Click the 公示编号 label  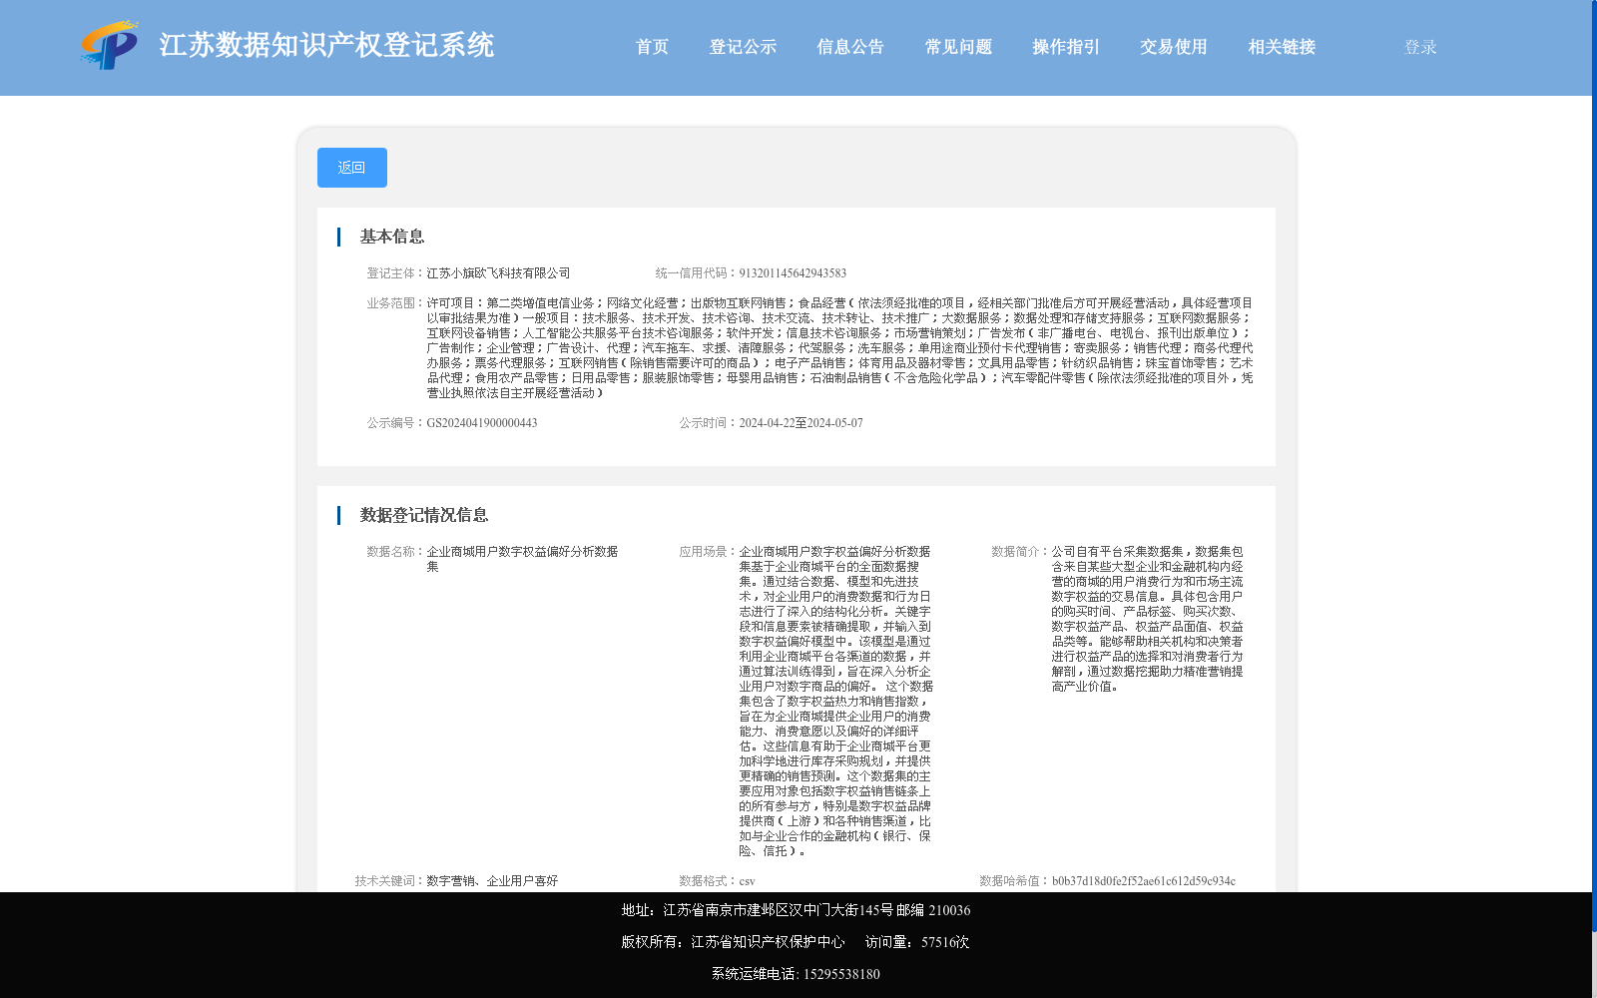tap(396, 423)
